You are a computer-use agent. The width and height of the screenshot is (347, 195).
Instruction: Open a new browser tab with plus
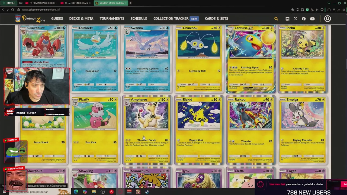tap(130, 3)
